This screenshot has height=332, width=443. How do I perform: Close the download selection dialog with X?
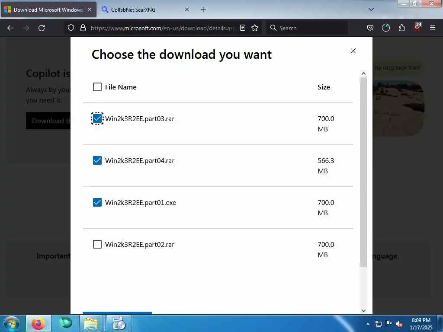(353, 51)
